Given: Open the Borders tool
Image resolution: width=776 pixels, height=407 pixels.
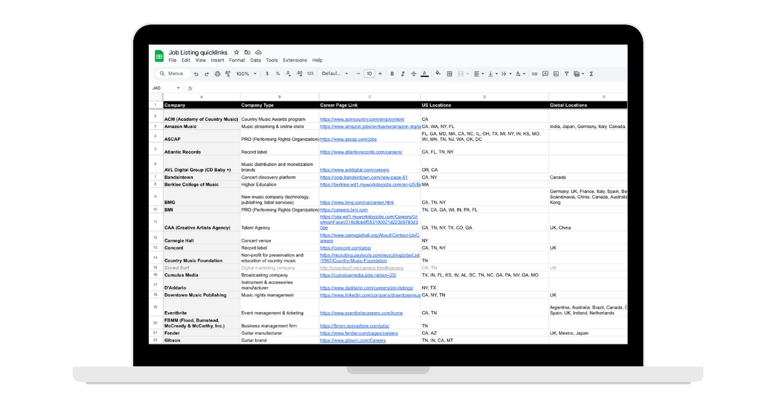Looking at the screenshot, I should tap(449, 74).
